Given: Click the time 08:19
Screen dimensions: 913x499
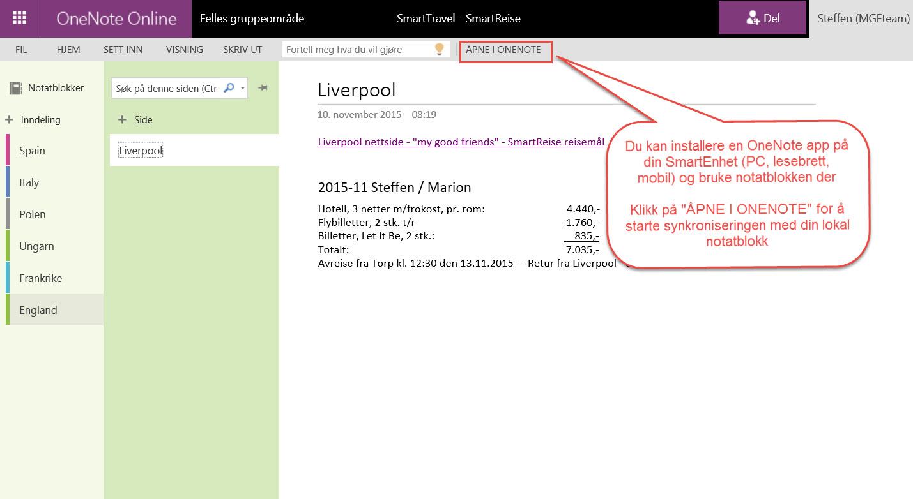Looking at the screenshot, I should (x=424, y=115).
